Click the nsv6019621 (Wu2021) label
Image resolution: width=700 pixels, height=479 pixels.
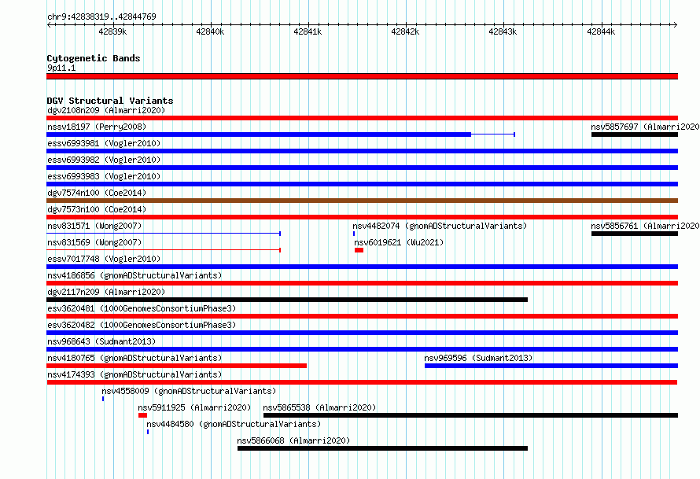[399, 242]
